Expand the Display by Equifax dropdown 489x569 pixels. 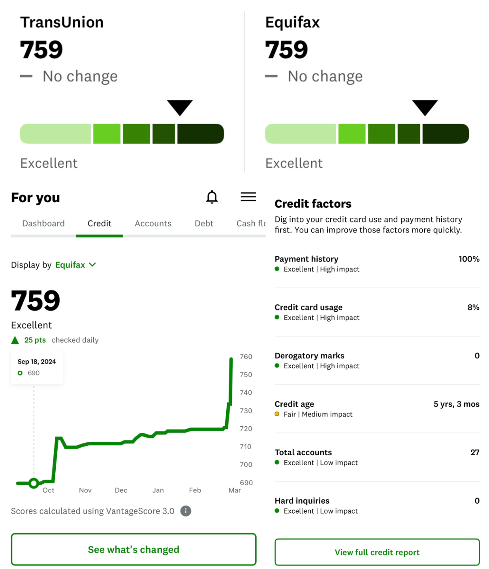(75, 265)
